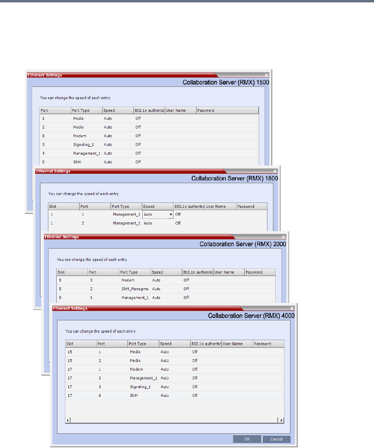Click User Name header in RMX 4000 table
The width and height of the screenshot is (374, 448).
coord(238,344)
